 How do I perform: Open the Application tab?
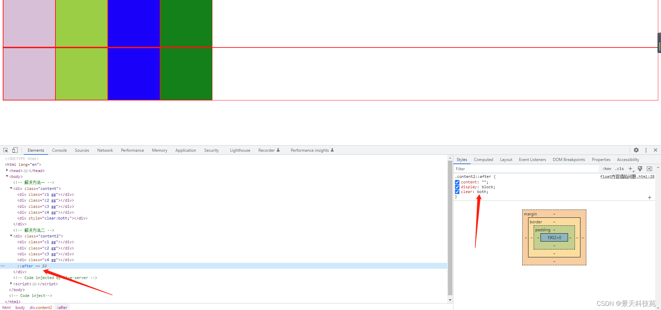(186, 150)
